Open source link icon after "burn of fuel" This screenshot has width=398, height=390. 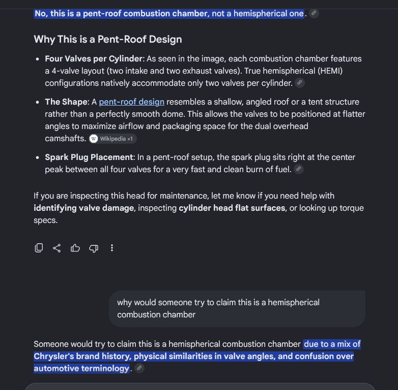pyautogui.click(x=299, y=169)
